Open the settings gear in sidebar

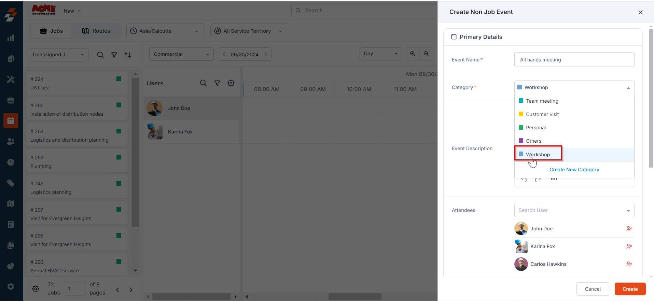click(11, 287)
